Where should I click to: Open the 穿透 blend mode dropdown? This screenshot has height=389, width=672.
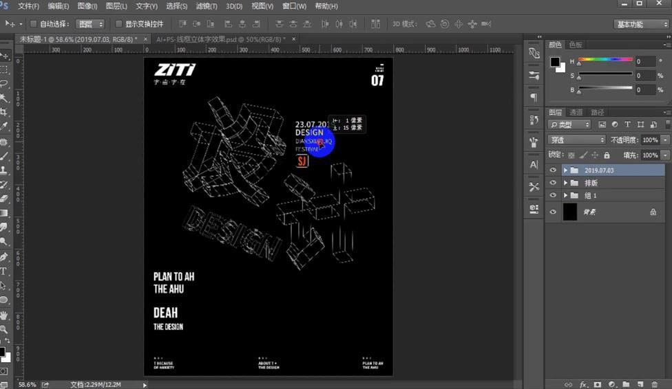point(576,140)
